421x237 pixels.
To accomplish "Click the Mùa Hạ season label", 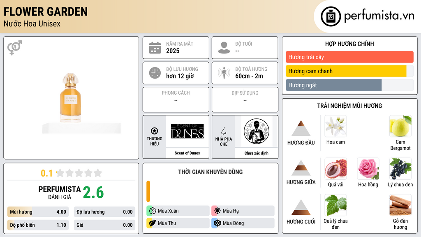I will pyautogui.click(x=231, y=211).
